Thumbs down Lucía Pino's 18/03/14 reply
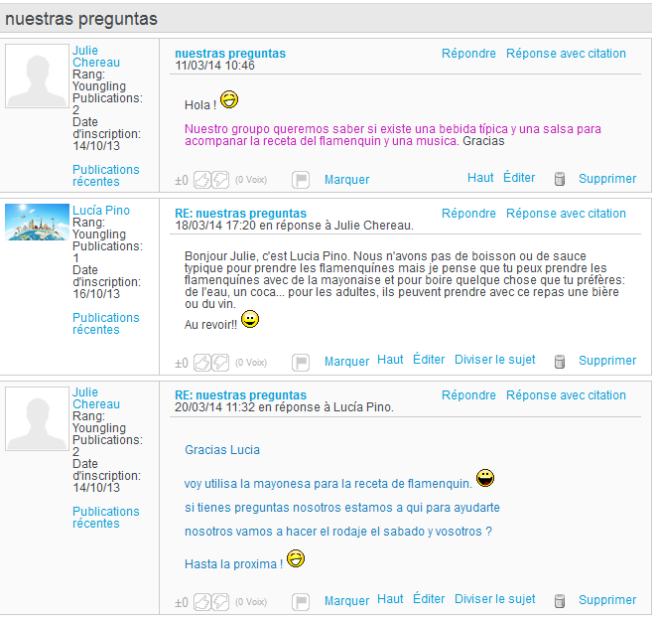The image size is (656, 621). tap(220, 363)
